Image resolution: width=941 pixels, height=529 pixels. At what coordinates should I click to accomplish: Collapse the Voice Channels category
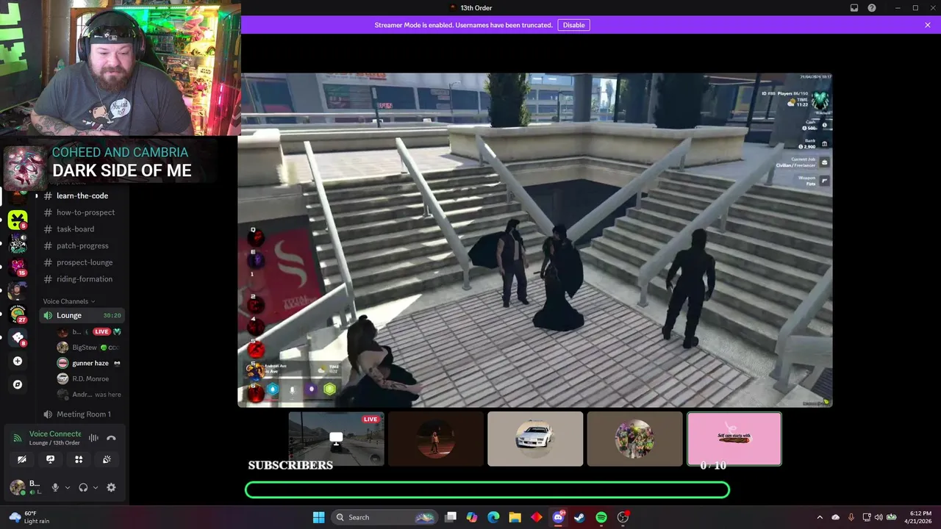point(69,301)
